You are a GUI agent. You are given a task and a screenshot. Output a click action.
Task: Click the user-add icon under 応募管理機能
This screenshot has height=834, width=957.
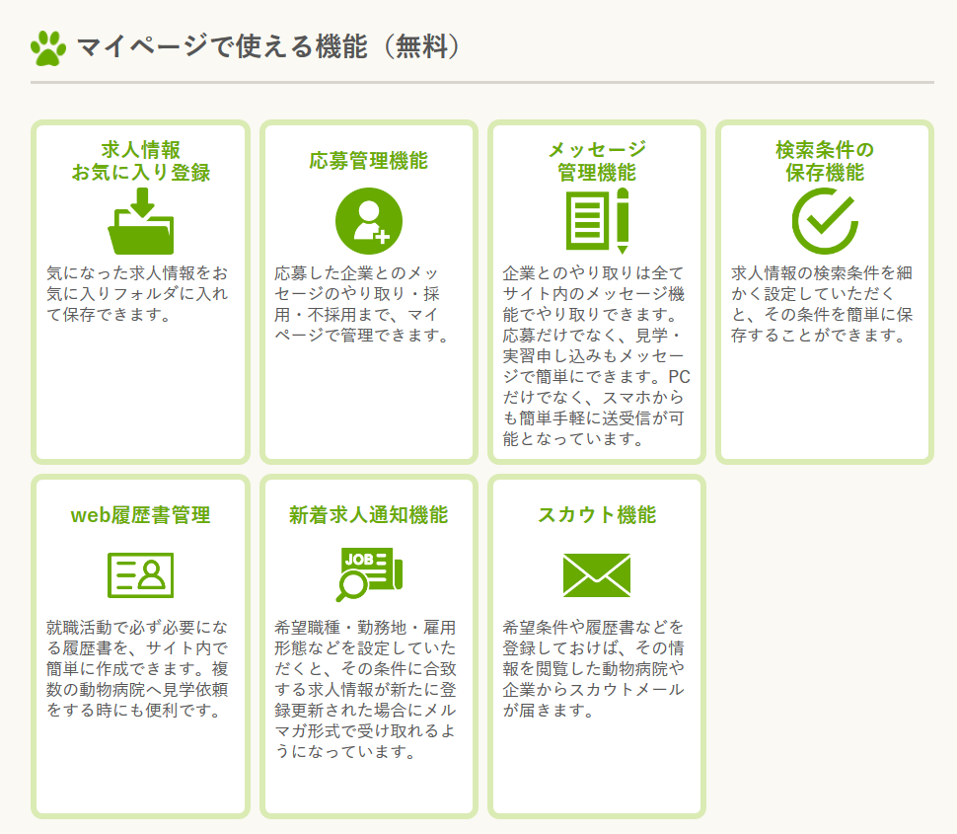[369, 221]
